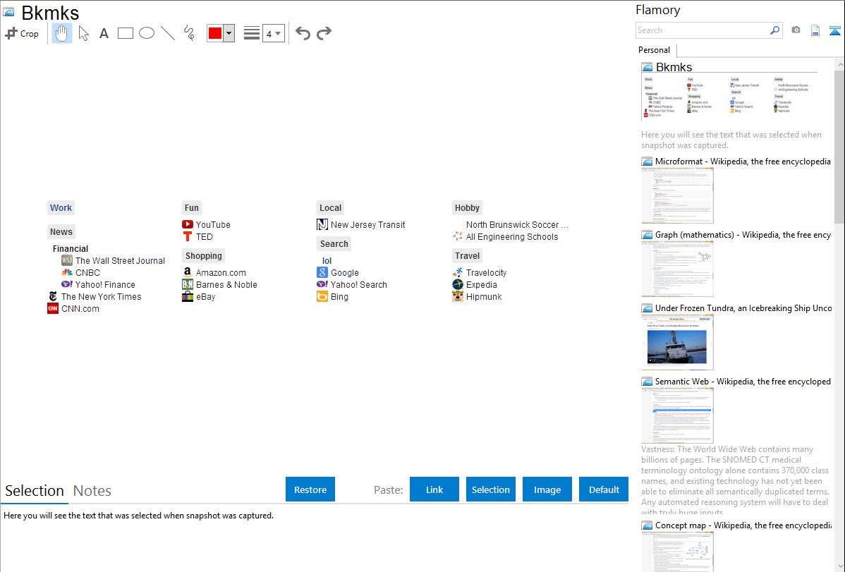Click the Restore button
This screenshot has height=572, width=845.
[310, 489]
